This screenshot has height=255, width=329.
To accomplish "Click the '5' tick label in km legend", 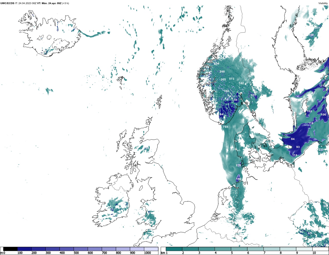I will tap(232, 253).
